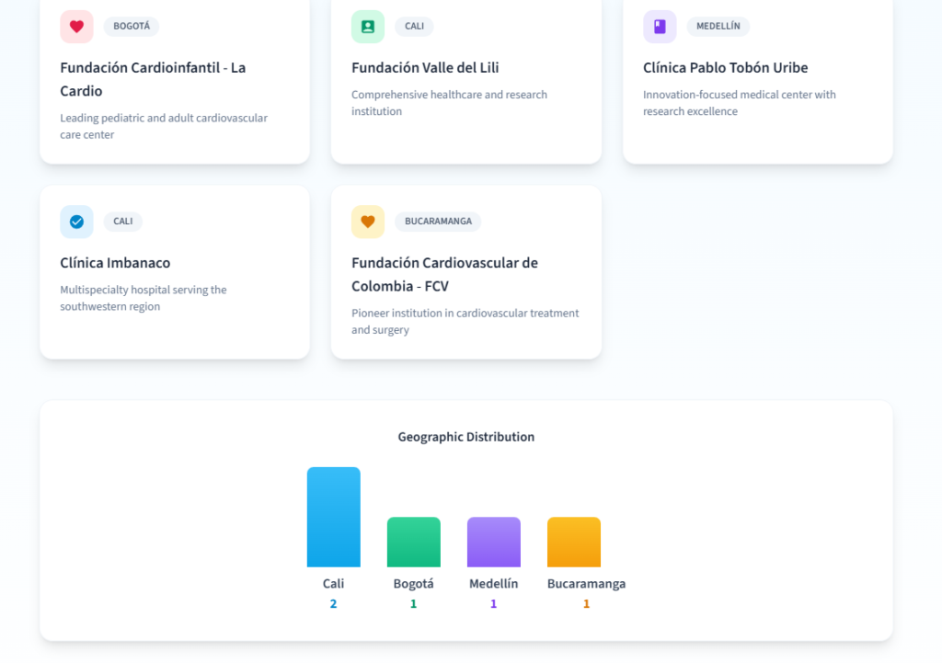The height and width of the screenshot is (663, 942).
Task: Click the green contact icon for Valle del Lili
Action: [368, 27]
